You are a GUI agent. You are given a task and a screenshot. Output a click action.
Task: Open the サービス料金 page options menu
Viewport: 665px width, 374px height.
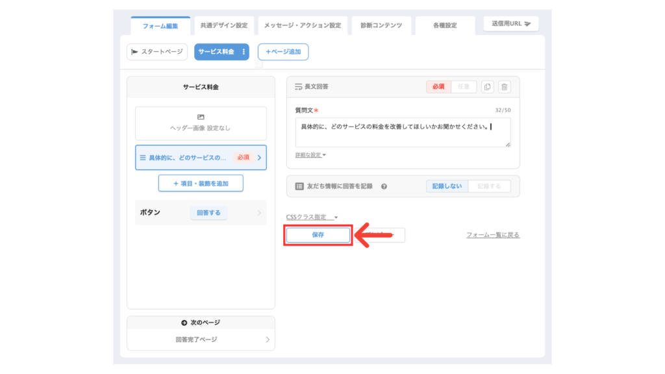click(x=244, y=52)
